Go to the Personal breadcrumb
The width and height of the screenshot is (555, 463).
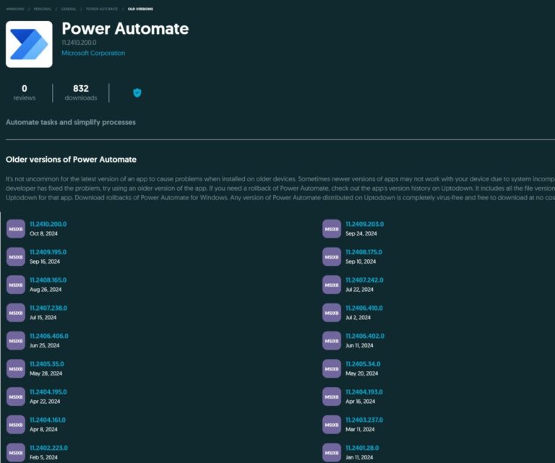pos(43,9)
